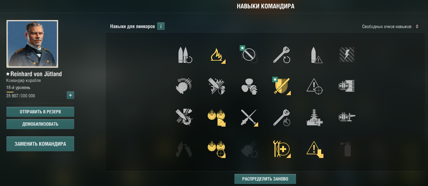The image size is (428, 186).
Task: Click the Демобилизовать button
Action: (x=40, y=124)
